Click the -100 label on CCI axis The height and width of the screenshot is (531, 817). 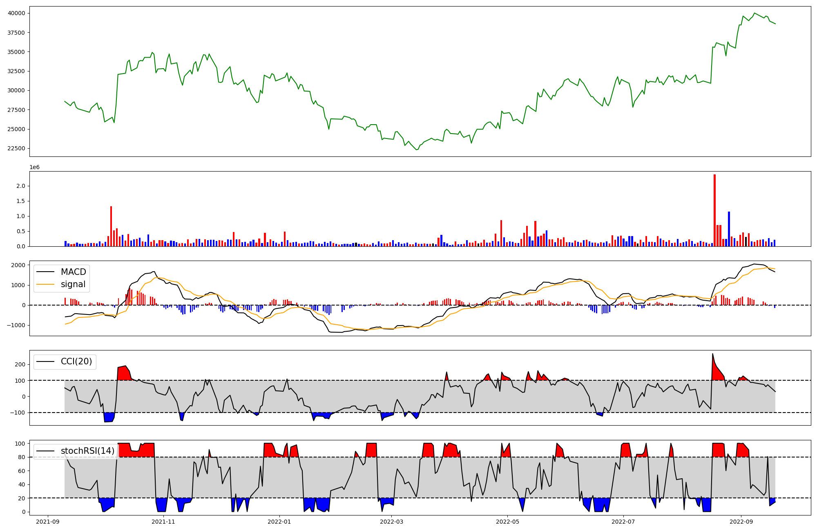click(x=18, y=413)
